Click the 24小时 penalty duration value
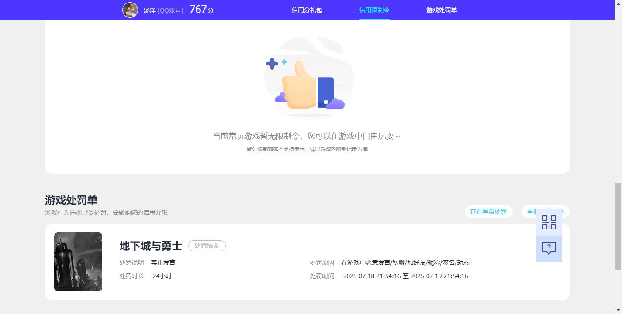The width and height of the screenshot is (622, 314). click(162, 276)
